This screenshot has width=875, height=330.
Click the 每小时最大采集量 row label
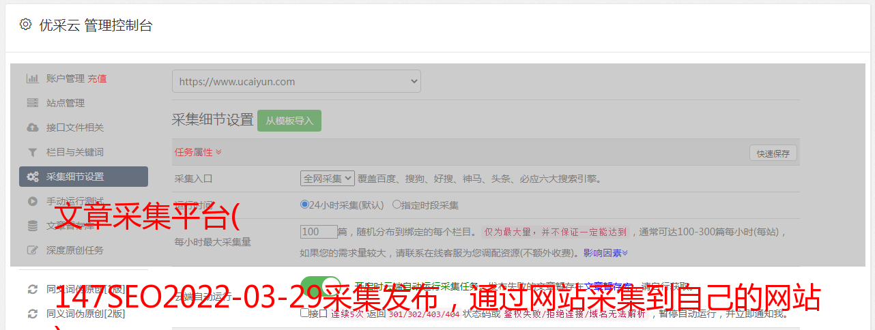click(213, 241)
